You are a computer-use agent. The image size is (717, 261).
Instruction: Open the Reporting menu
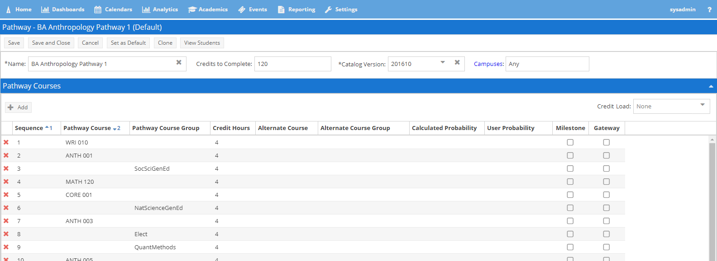click(x=296, y=9)
